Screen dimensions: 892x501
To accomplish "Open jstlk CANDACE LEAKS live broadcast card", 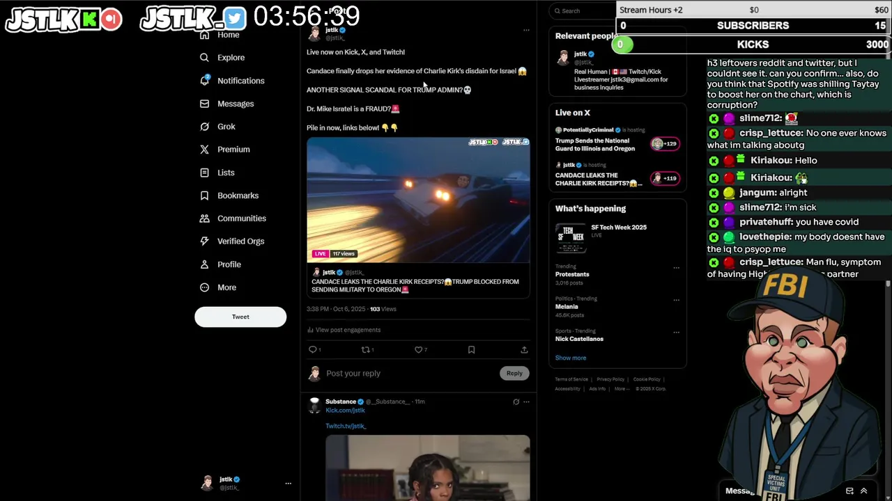I will (618, 175).
